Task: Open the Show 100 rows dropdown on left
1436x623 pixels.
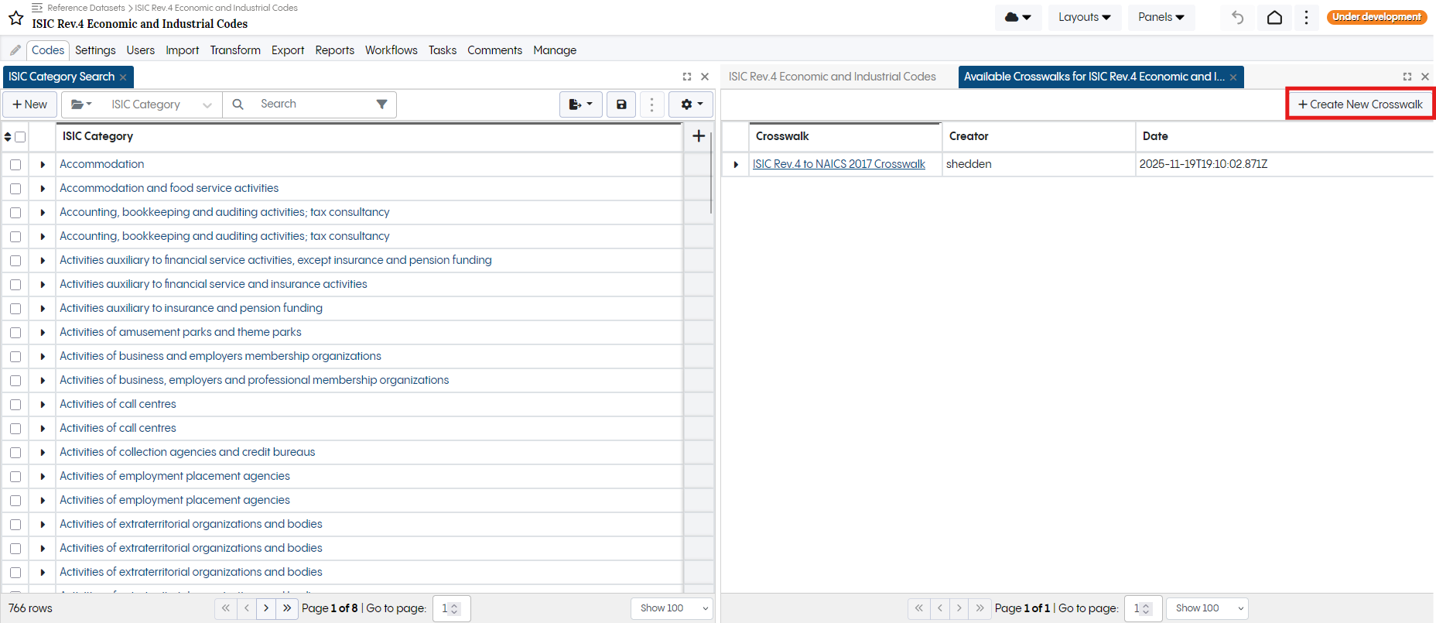Action: [672, 608]
